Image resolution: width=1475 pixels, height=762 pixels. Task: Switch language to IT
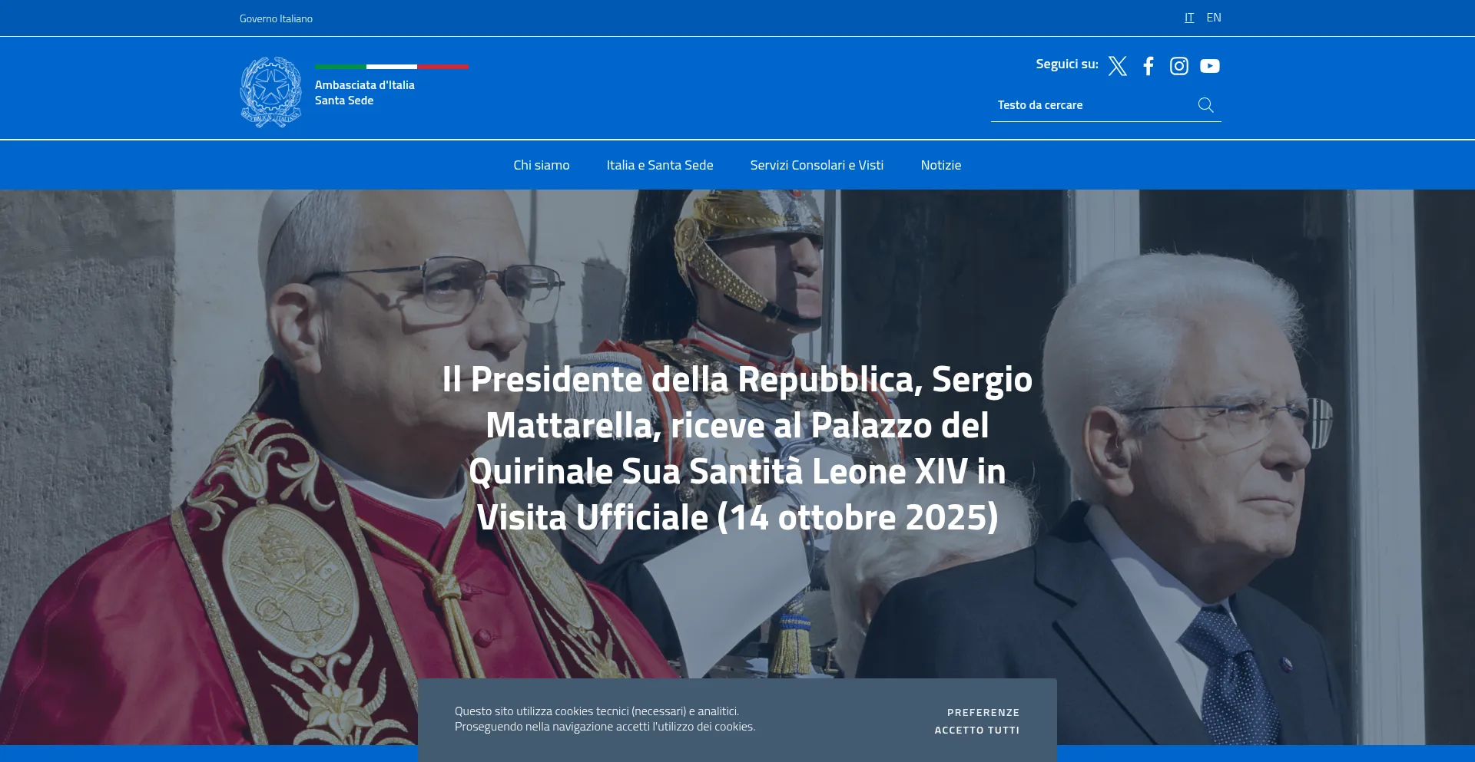1189,18
